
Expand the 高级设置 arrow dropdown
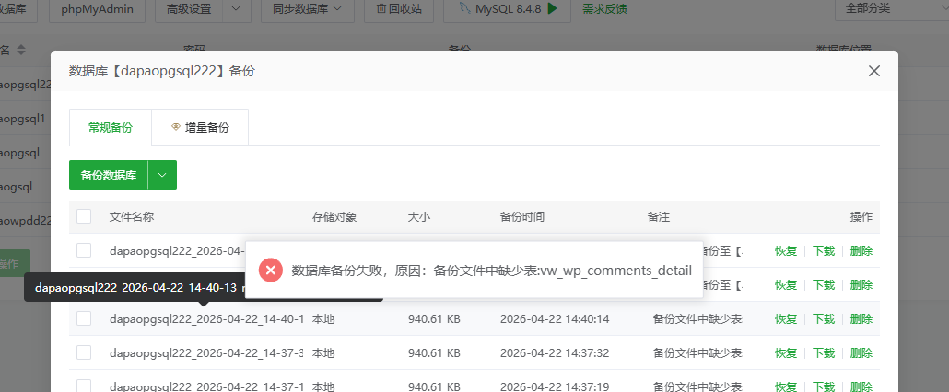[x=237, y=8]
